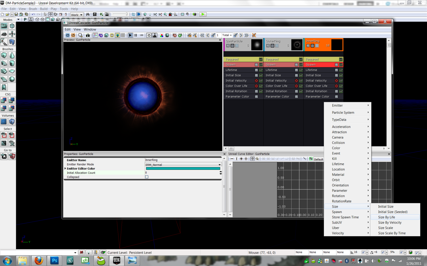Click the green Play In Editor arrow
The width and height of the screenshot is (427, 266).
pos(203,14)
